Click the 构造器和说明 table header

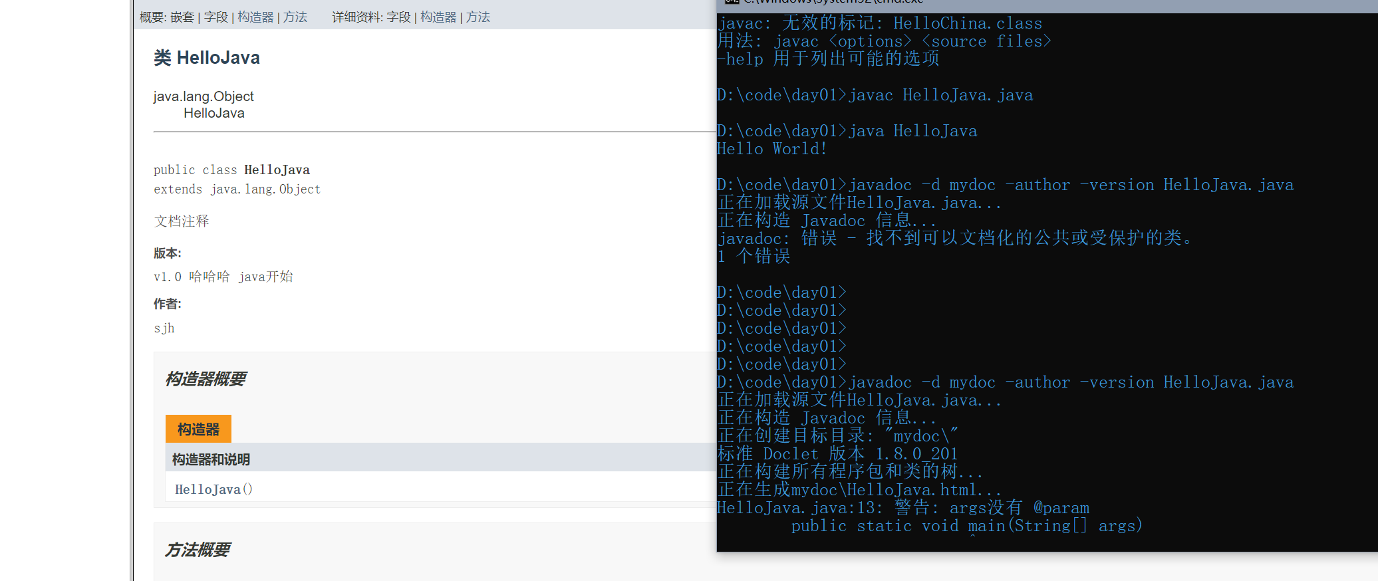(211, 459)
